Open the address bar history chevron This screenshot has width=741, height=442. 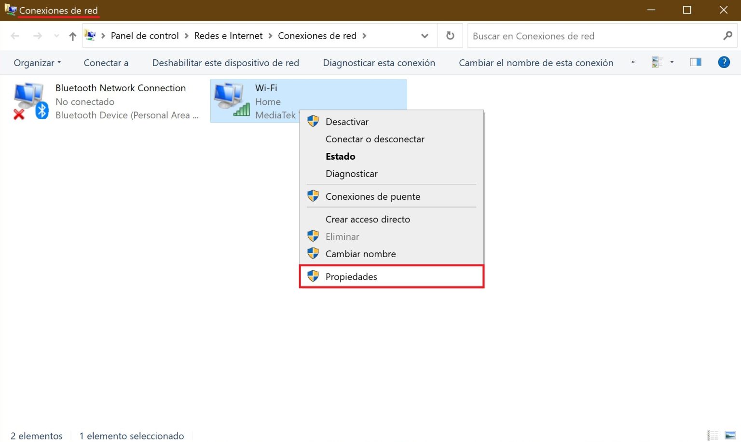(425, 35)
